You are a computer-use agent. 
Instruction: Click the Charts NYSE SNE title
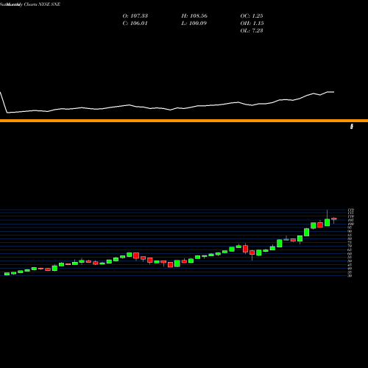click(42, 4)
